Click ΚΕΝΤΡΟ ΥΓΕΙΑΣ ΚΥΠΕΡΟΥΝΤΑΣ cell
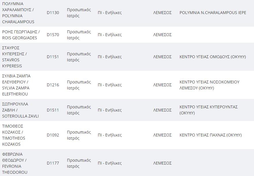This screenshot has height=176, width=254. click(x=208, y=110)
